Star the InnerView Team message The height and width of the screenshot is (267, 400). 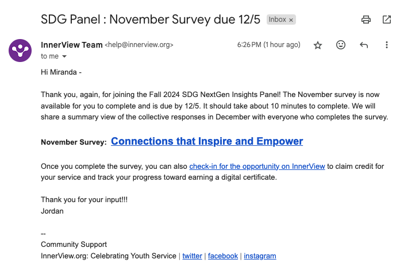pyautogui.click(x=318, y=45)
